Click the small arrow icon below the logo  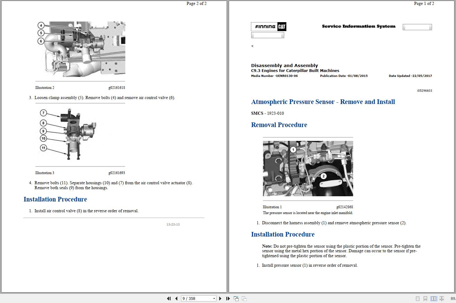coord(252,46)
